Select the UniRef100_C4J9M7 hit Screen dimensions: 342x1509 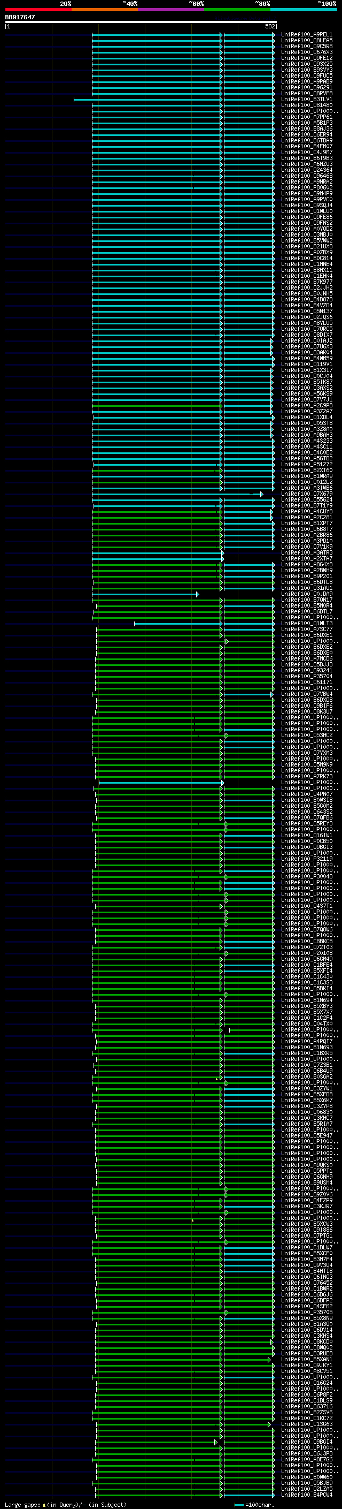pyautogui.click(x=306, y=153)
